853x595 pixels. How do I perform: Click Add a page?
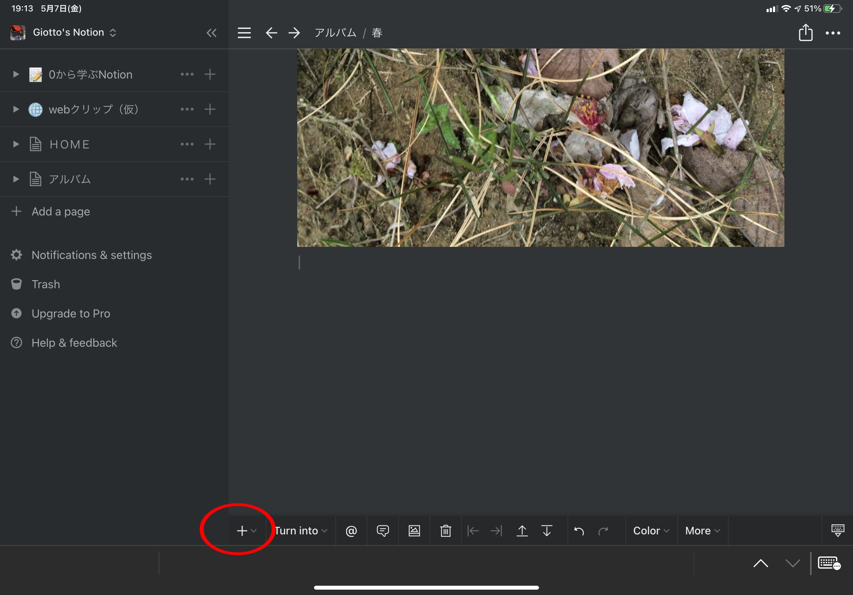pyautogui.click(x=61, y=212)
